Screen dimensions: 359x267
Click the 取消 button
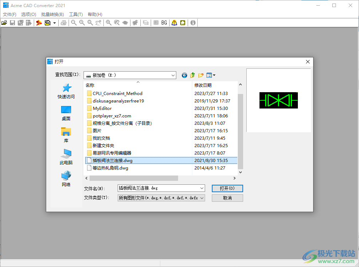(227, 198)
